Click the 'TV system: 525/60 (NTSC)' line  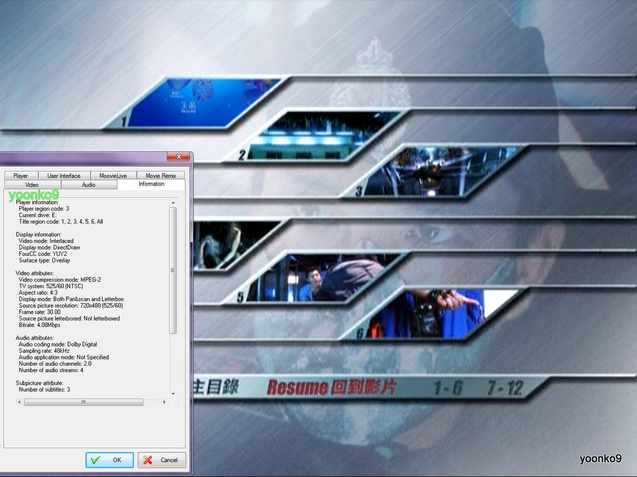click(51, 286)
